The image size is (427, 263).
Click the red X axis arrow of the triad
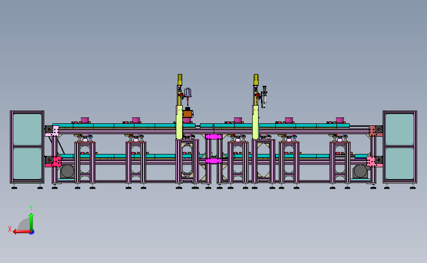(x=21, y=232)
